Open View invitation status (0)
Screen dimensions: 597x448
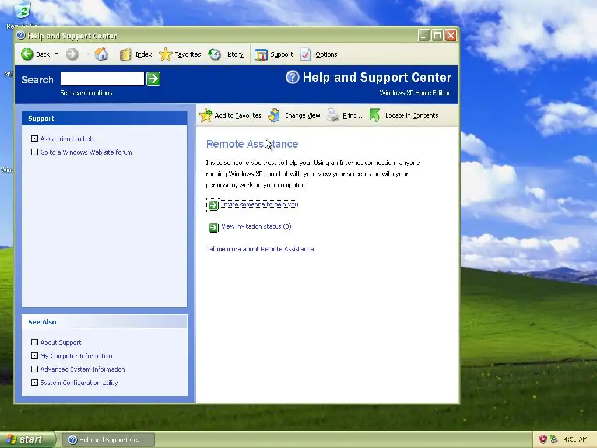coord(257,226)
